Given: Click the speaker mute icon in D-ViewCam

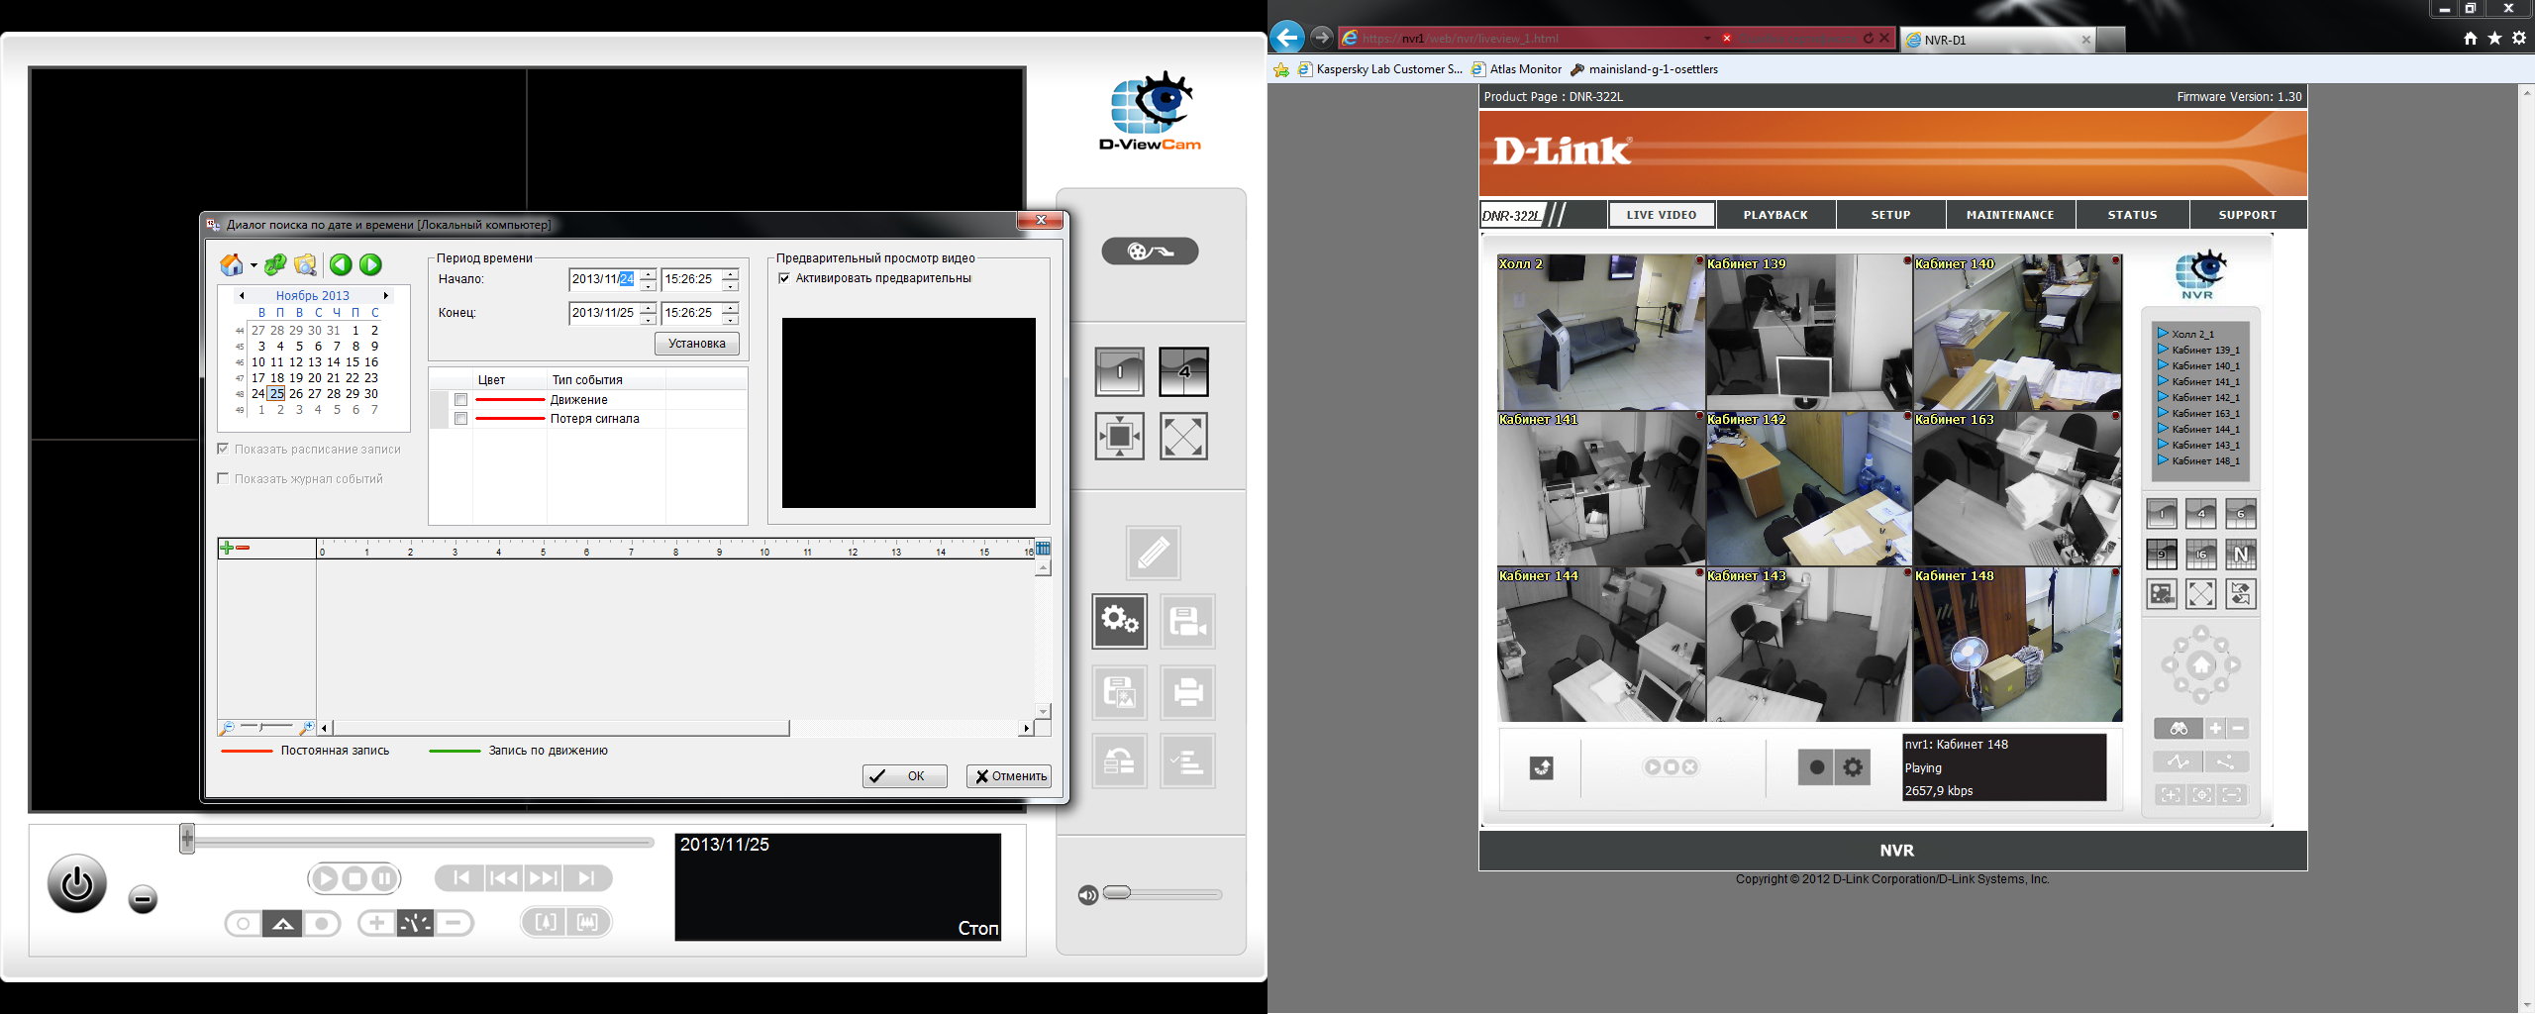Looking at the screenshot, I should (1087, 895).
